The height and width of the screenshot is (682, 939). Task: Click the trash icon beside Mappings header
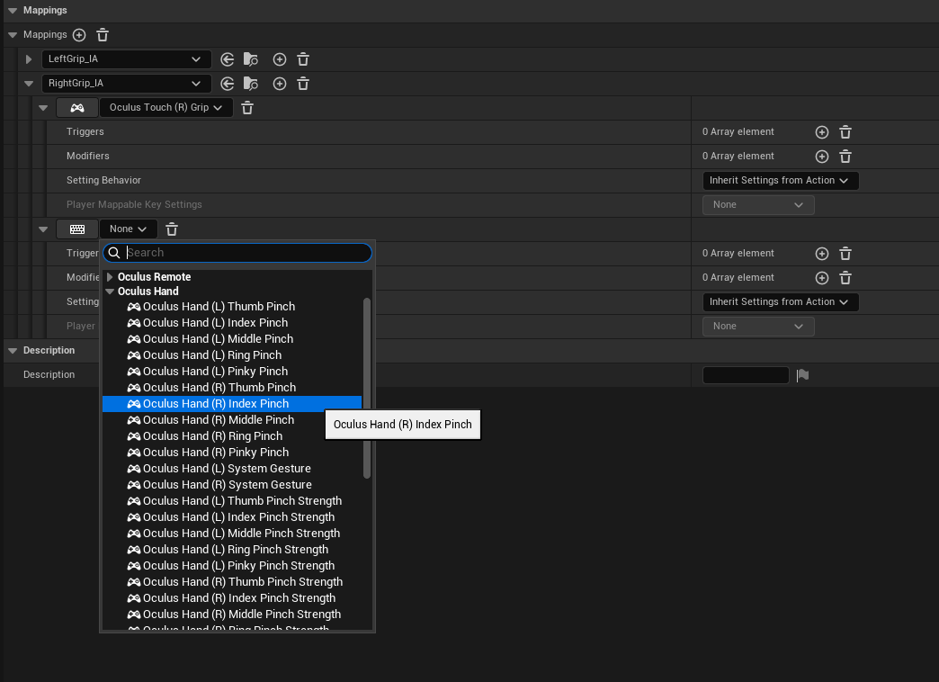(x=103, y=35)
